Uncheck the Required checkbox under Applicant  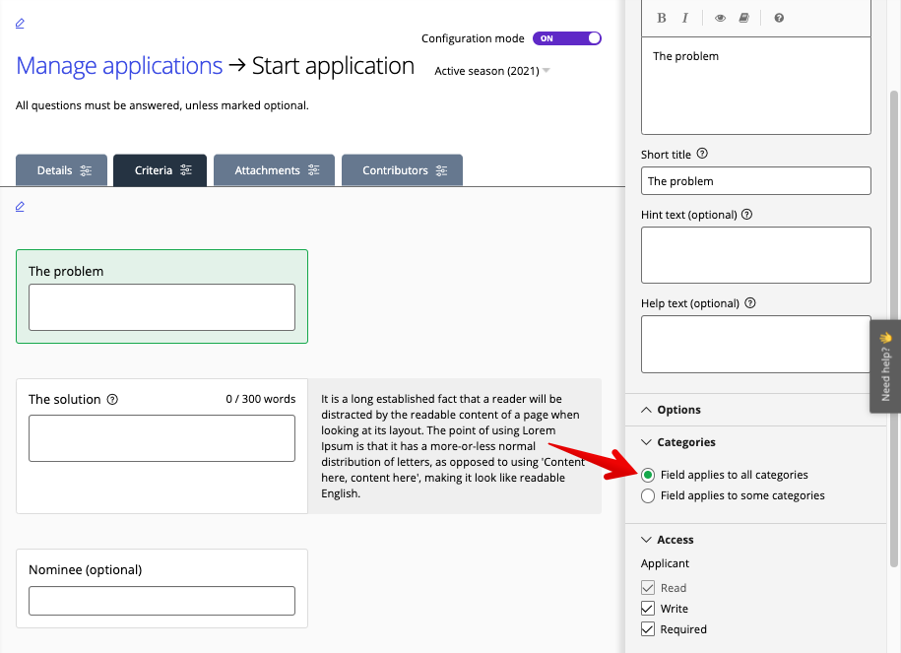coord(648,628)
